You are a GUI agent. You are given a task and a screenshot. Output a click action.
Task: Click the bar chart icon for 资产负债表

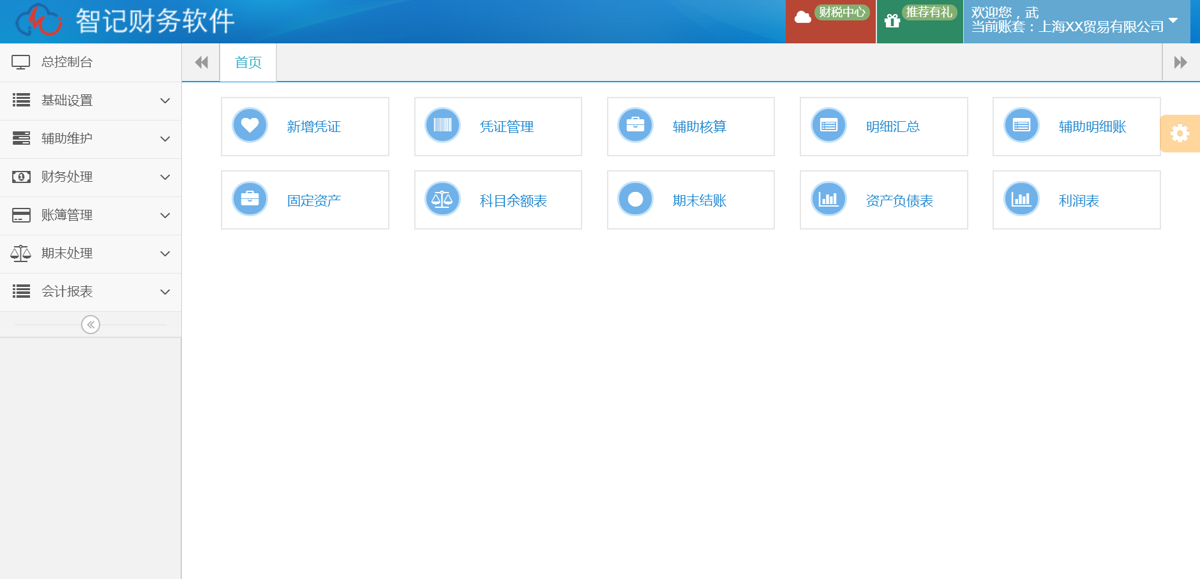tap(829, 199)
